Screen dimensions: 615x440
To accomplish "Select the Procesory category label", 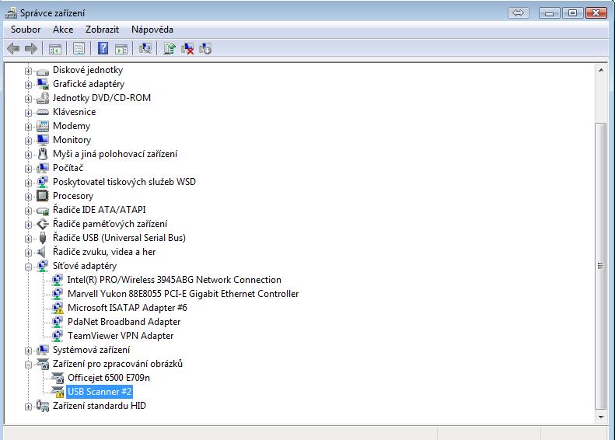I will click(x=73, y=196).
